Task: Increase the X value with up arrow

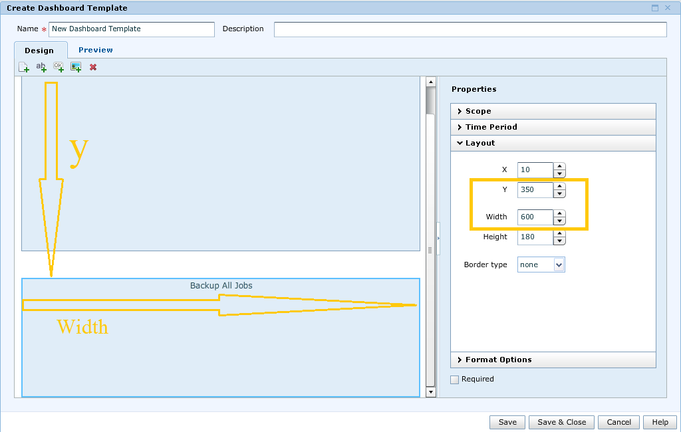Action: pos(559,166)
